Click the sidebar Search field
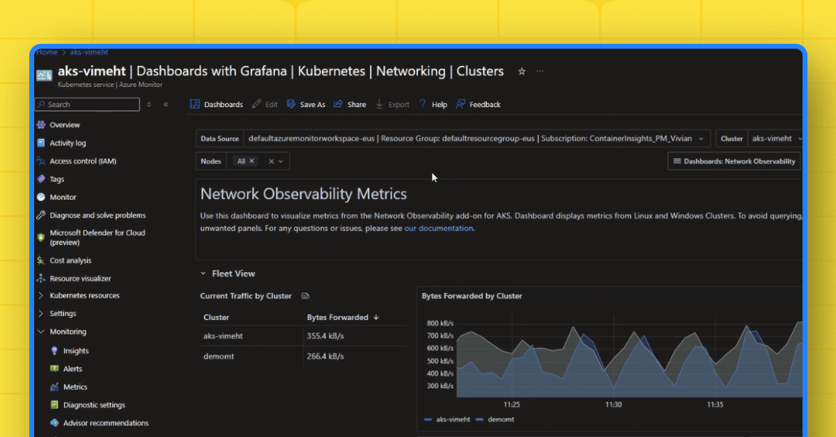This screenshot has height=437, width=836. (88, 104)
